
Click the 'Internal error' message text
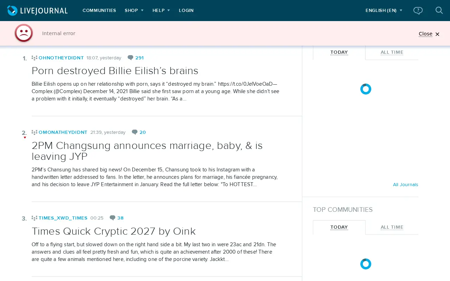point(59,33)
